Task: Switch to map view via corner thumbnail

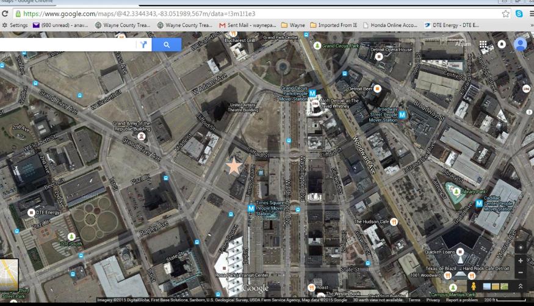Action: pyautogui.click(x=9, y=274)
